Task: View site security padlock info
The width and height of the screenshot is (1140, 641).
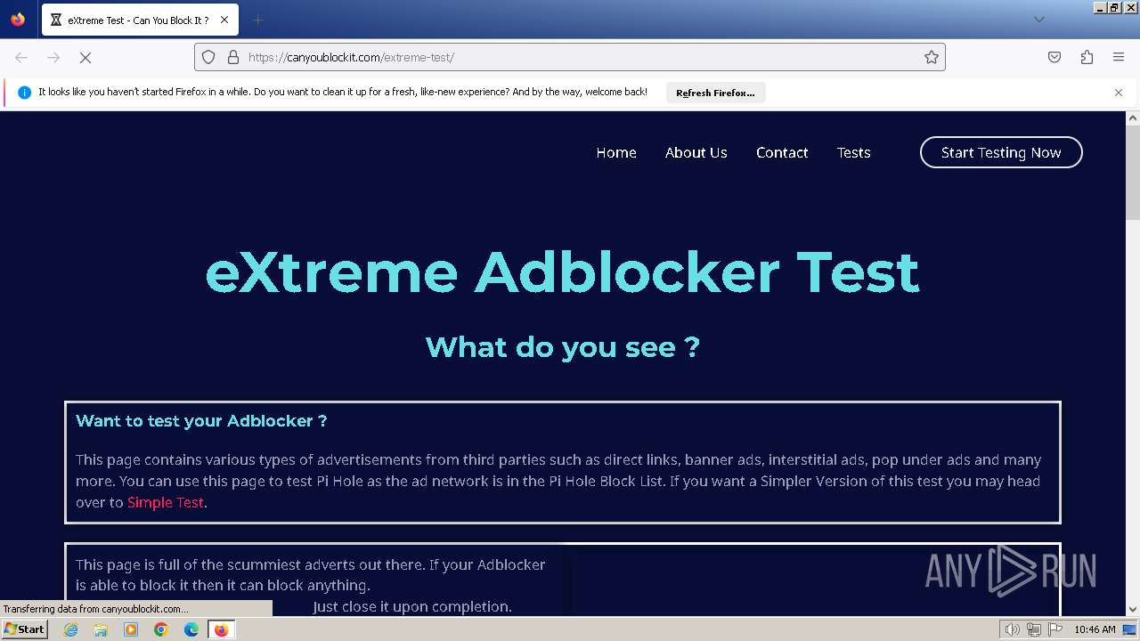Action: [x=233, y=57]
